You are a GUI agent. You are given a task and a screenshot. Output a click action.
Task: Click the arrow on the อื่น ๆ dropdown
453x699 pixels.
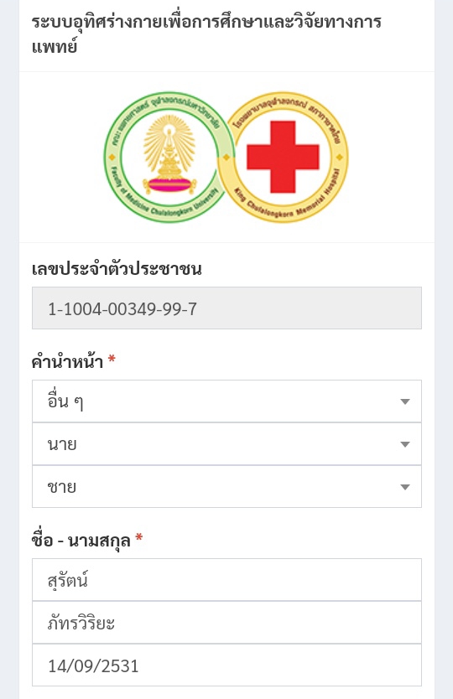405,401
